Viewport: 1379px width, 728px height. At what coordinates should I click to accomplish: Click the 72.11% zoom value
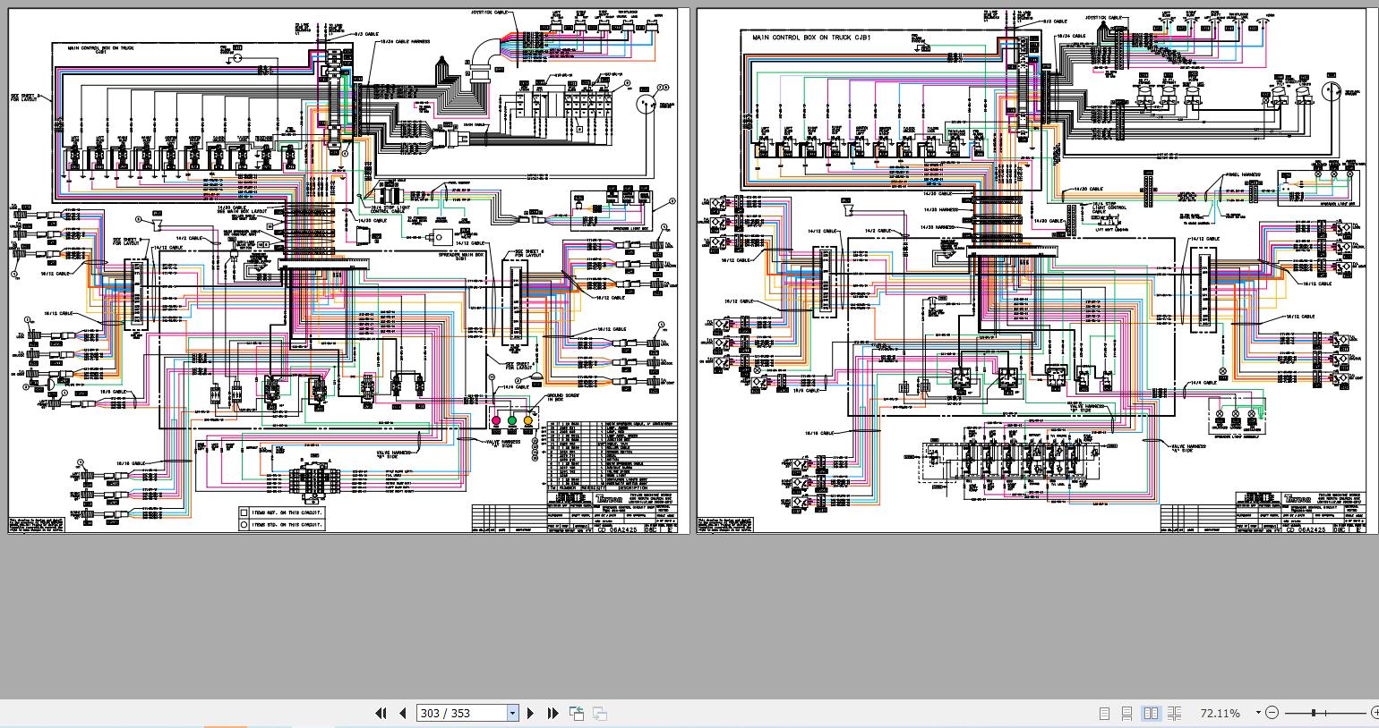pos(1221,713)
